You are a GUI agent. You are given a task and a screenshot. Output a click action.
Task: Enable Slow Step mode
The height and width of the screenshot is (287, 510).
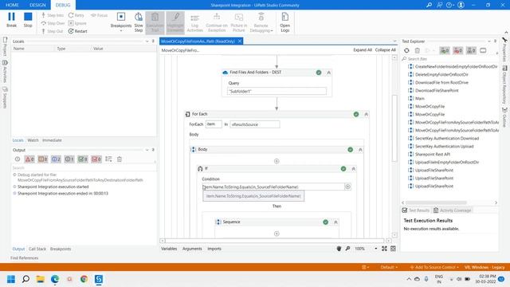click(x=139, y=22)
